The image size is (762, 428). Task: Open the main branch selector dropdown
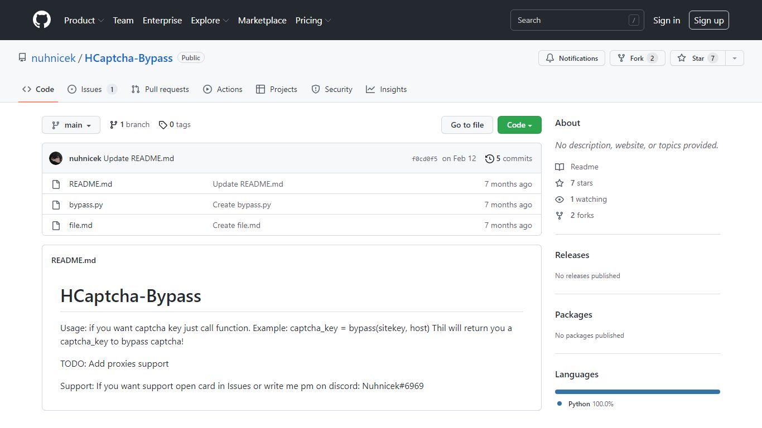click(71, 125)
